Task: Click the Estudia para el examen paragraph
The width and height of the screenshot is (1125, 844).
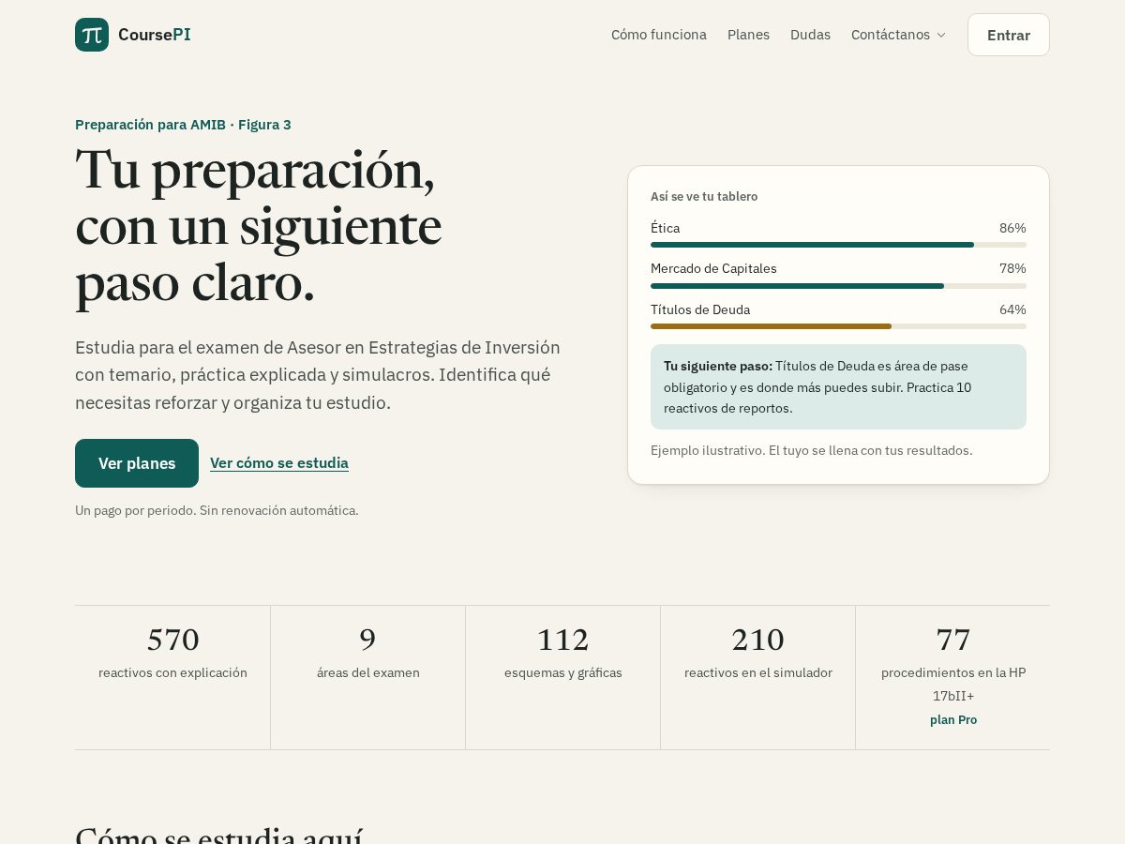Action: click(x=318, y=375)
